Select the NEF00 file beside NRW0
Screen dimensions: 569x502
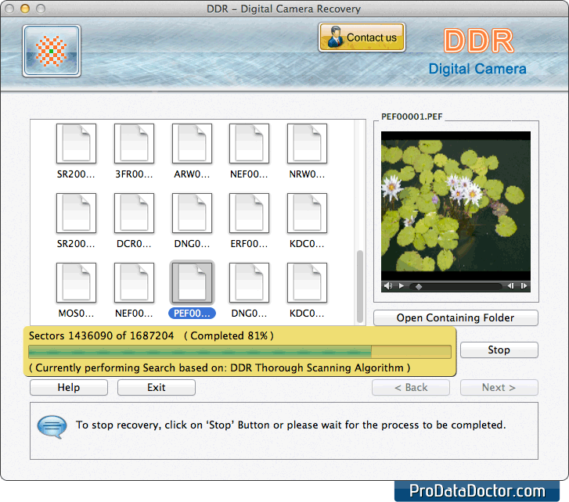pos(250,144)
